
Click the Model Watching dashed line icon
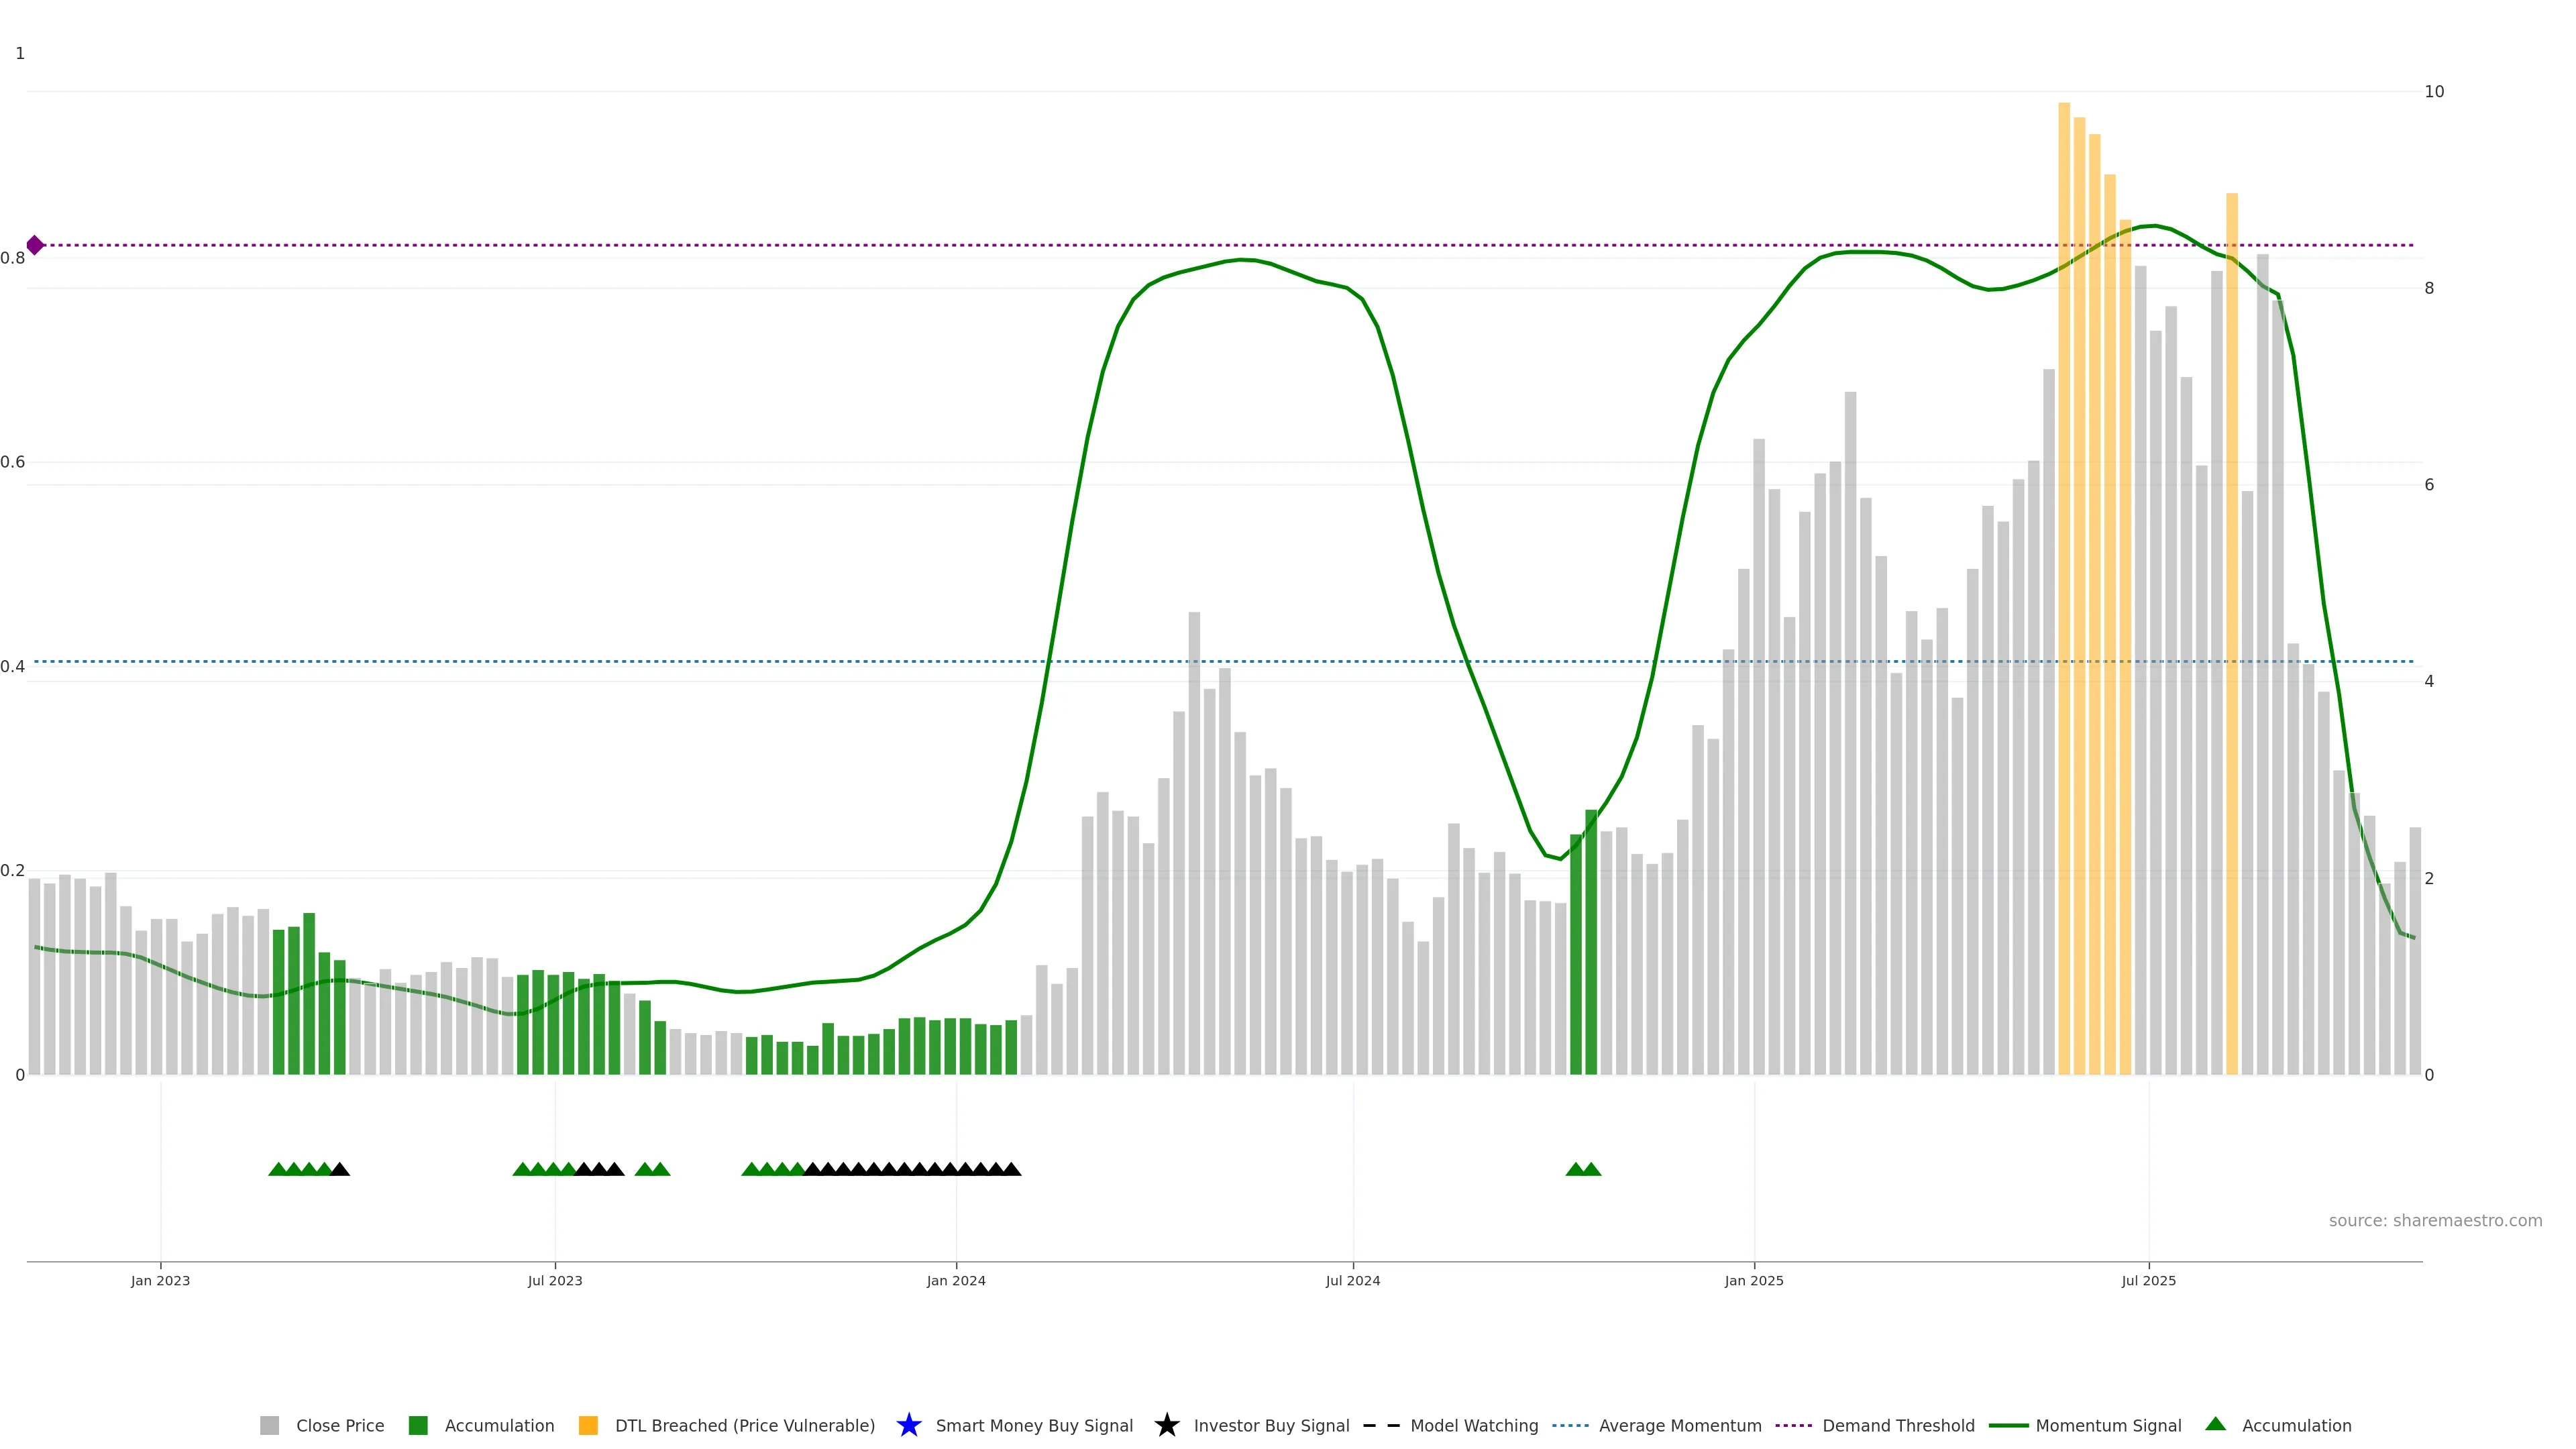pos(1381,1425)
